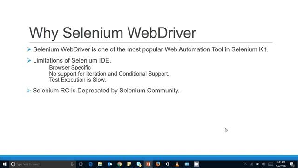Screen dimensions: 298x168
Task: Open the blue app icon after VLC
Action: click(187, 164)
